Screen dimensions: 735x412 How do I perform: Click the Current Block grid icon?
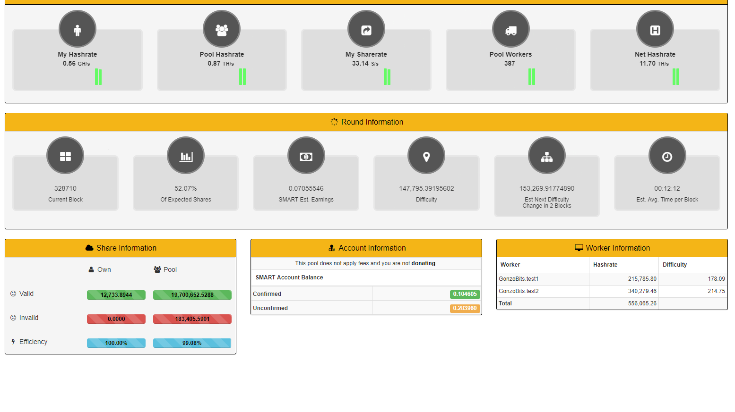[65, 156]
